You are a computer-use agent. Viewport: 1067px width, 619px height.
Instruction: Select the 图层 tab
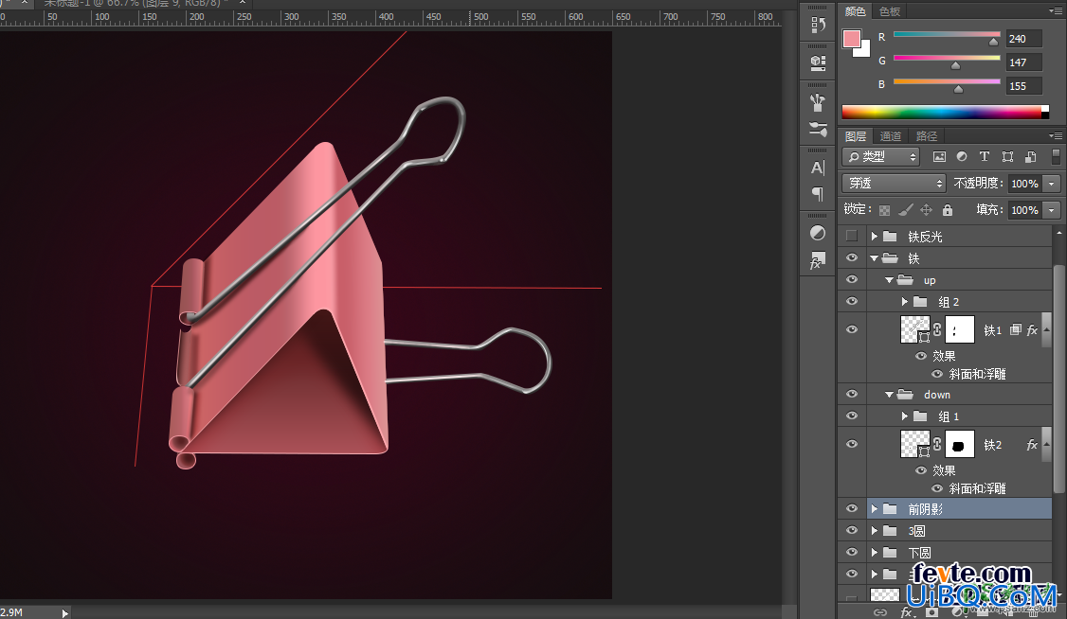856,136
